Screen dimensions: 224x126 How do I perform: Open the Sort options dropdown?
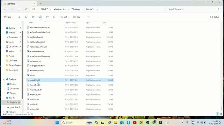pos(65,17)
